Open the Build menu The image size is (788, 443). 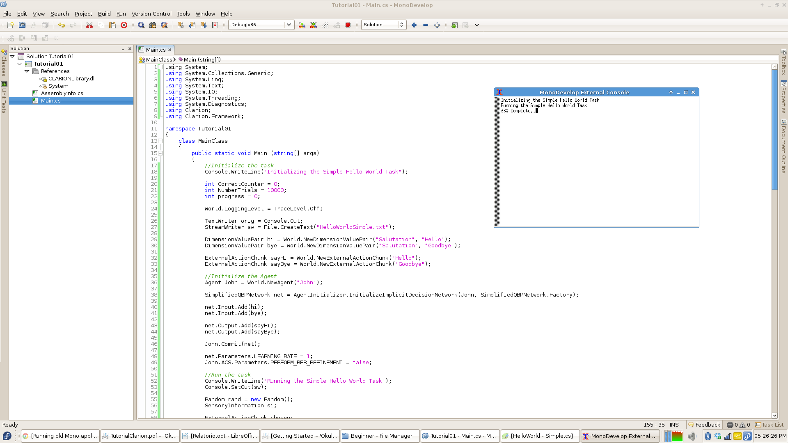point(104,14)
